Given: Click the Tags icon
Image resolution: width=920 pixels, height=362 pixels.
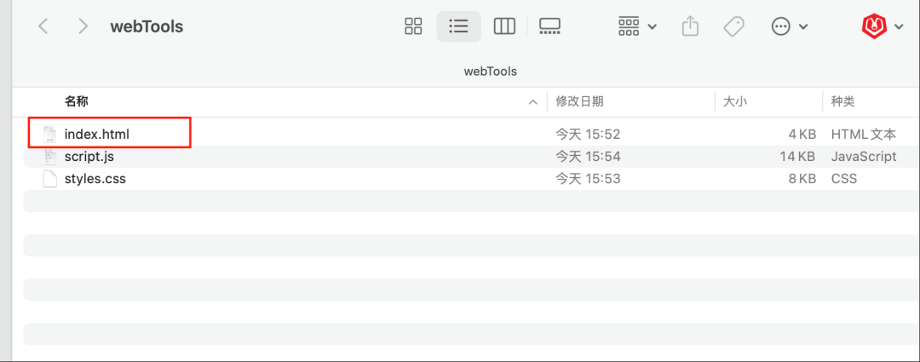Looking at the screenshot, I should (733, 26).
